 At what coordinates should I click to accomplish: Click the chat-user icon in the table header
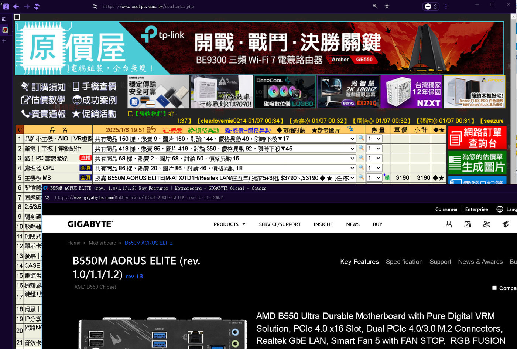coord(350,129)
